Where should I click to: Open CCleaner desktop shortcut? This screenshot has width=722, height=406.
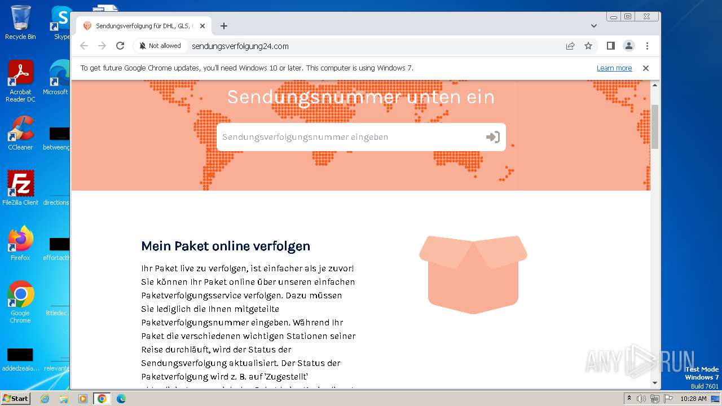point(20,133)
